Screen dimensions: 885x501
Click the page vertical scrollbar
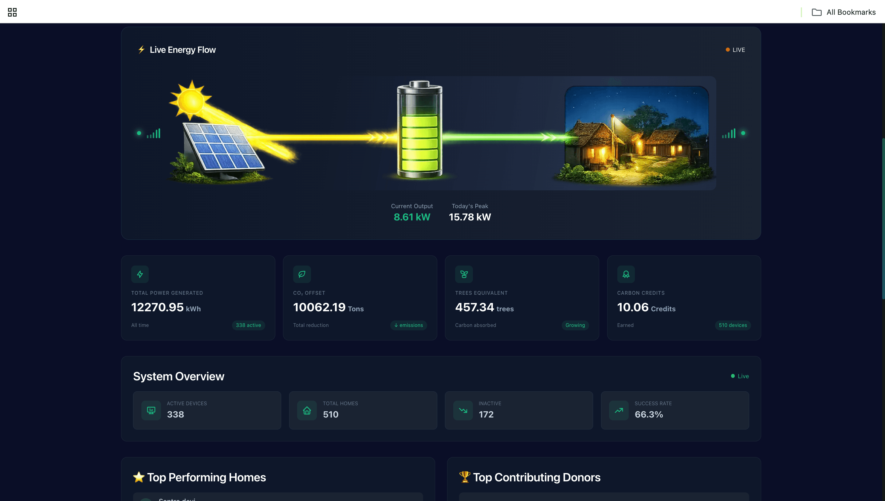(x=883, y=219)
